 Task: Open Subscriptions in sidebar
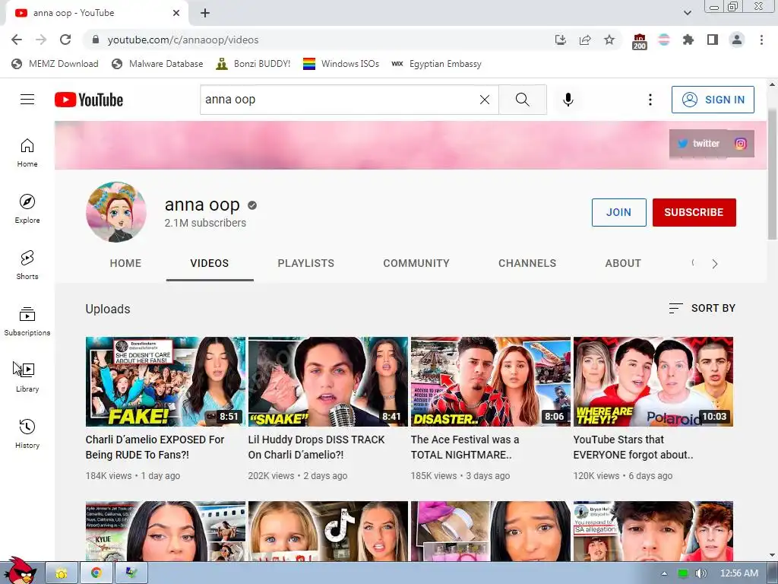coord(27,322)
